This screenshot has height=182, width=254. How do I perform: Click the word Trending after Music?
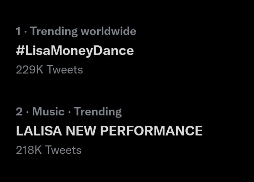click(x=98, y=112)
